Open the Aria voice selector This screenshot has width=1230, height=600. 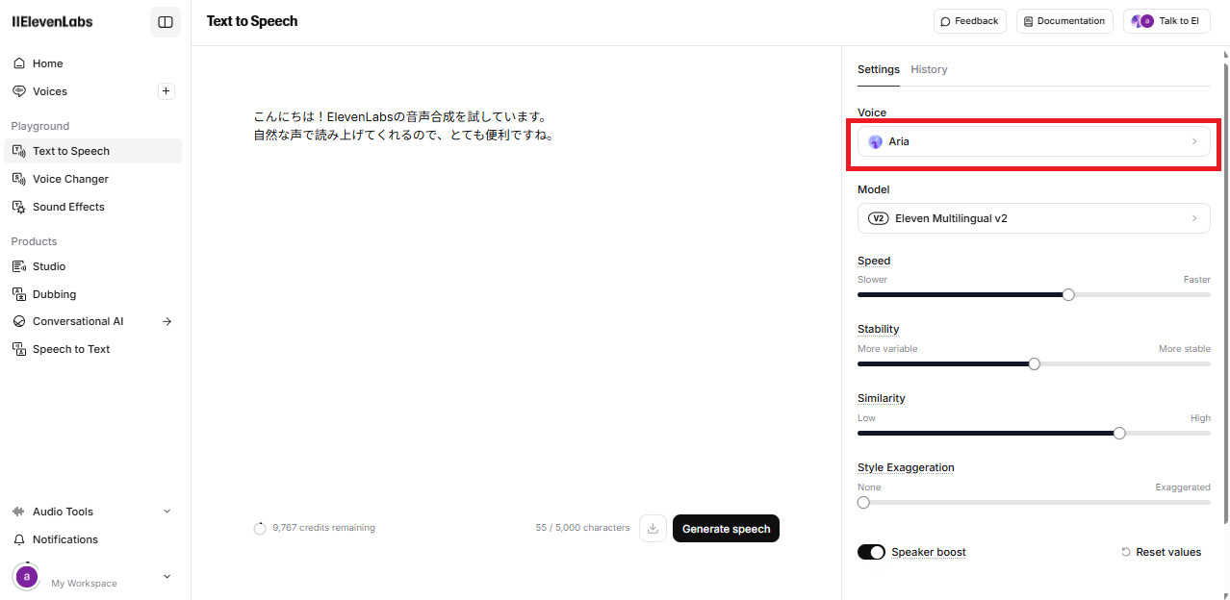(1034, 141)
